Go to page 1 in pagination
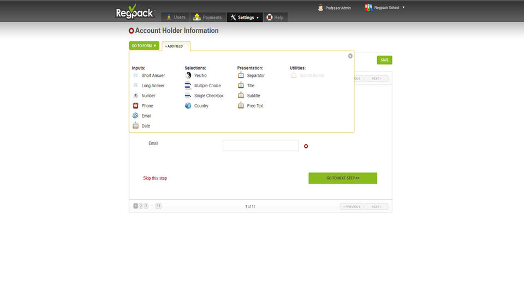The image size is (524, 294). coord(135,206)
